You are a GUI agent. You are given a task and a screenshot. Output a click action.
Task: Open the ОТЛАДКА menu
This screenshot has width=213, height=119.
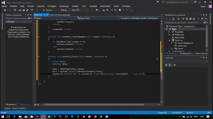point(52,6)
